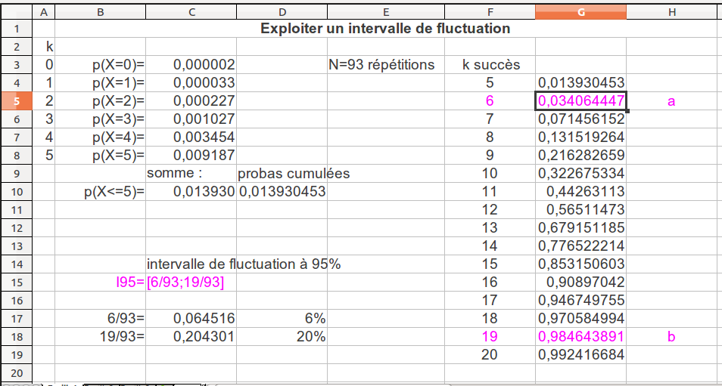Click the 'k succès' heading cell
This screenshot has width=722, height=386.
(490, 65)
